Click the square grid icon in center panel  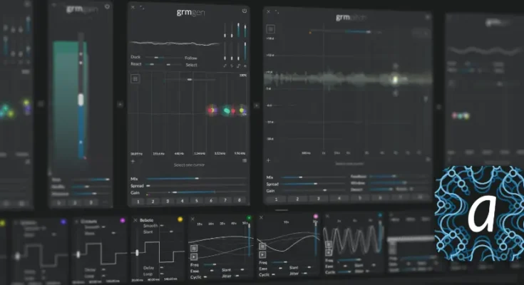pyautogui.click(x=135, y=78)
